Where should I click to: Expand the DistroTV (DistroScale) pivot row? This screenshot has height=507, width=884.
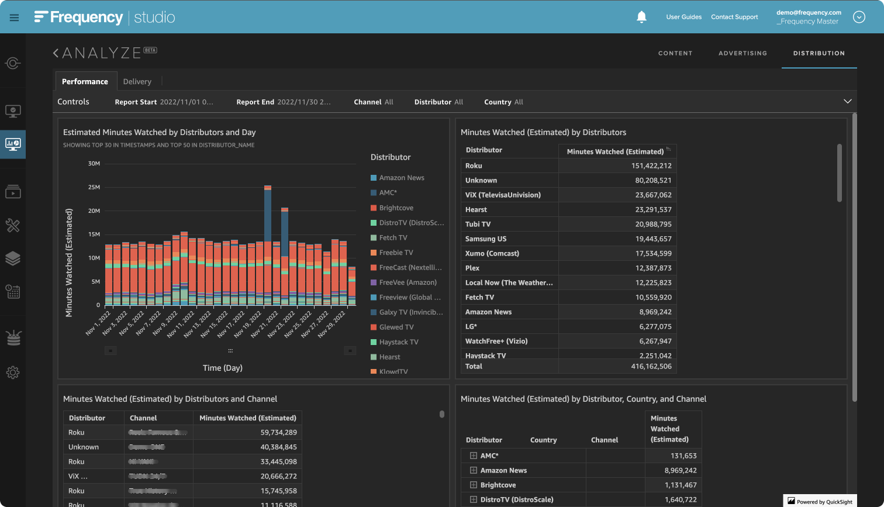pos(474,499)
